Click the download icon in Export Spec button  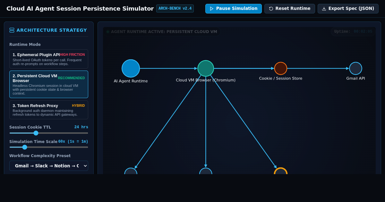click(324, 9)
